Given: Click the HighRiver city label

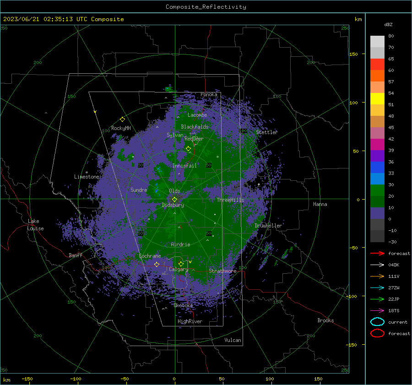Looking at the screenshot, I should pyautogui.click(x=190, y=321).
